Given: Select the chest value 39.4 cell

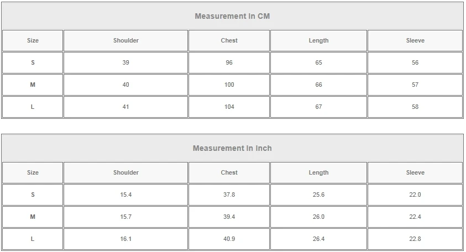Looking at the screenshot, I should coord(229,217).
